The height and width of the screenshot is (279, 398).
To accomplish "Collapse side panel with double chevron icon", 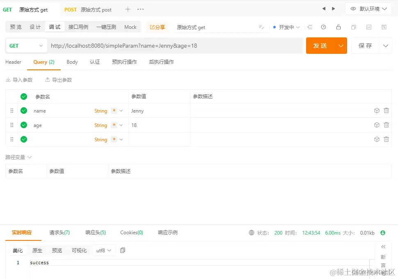I will click(x=383, y=247).
